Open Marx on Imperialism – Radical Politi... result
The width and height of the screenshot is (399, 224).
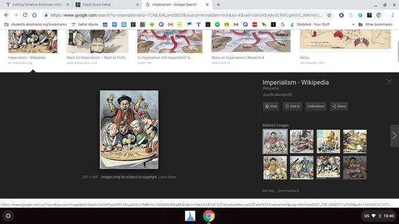[x=97, y=58]
